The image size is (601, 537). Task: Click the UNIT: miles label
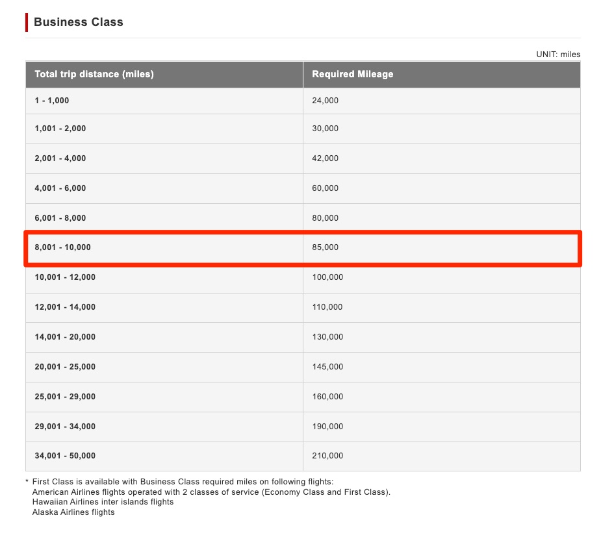558,55
